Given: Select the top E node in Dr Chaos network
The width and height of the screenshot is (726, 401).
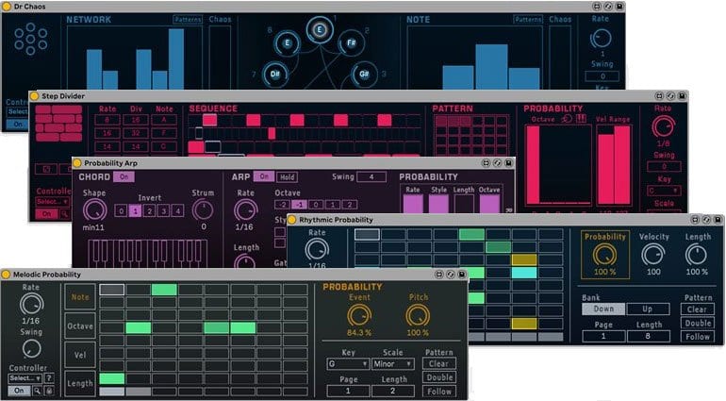Looking at the screenshot, I should (x=319, y=29).
